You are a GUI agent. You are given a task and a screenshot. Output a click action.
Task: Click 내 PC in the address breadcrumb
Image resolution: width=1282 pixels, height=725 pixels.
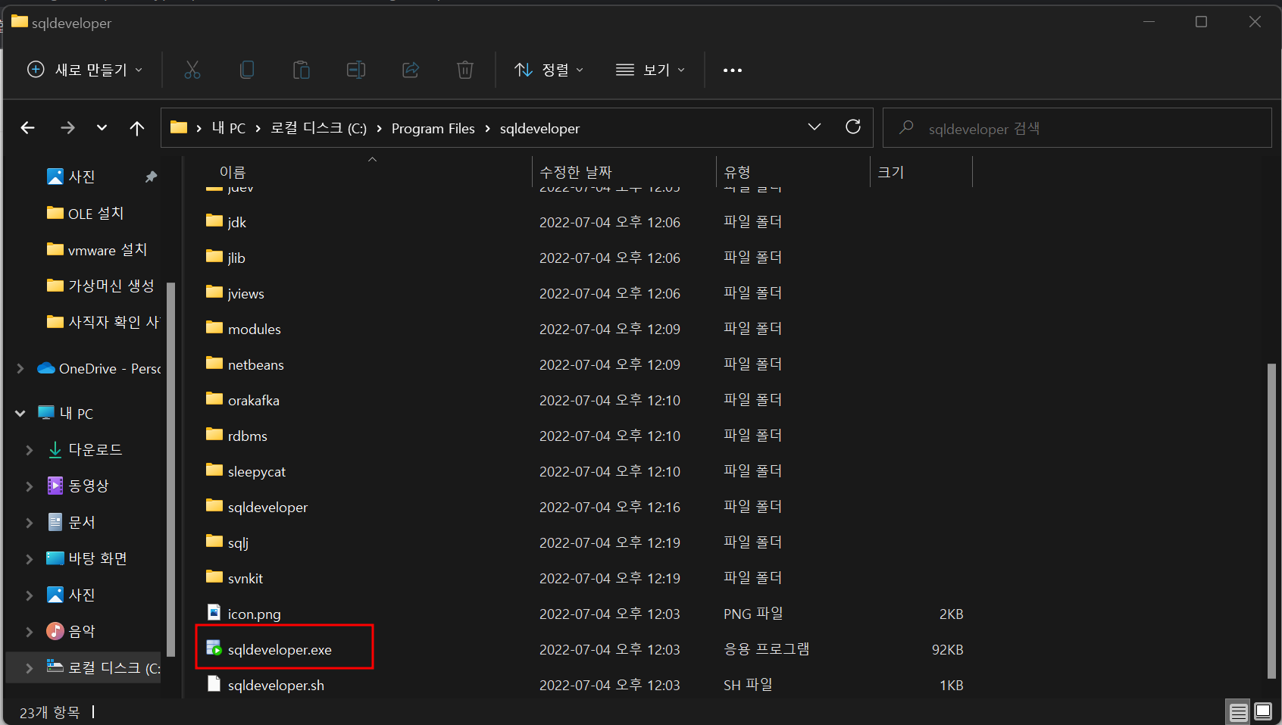[x=229, y=128]
